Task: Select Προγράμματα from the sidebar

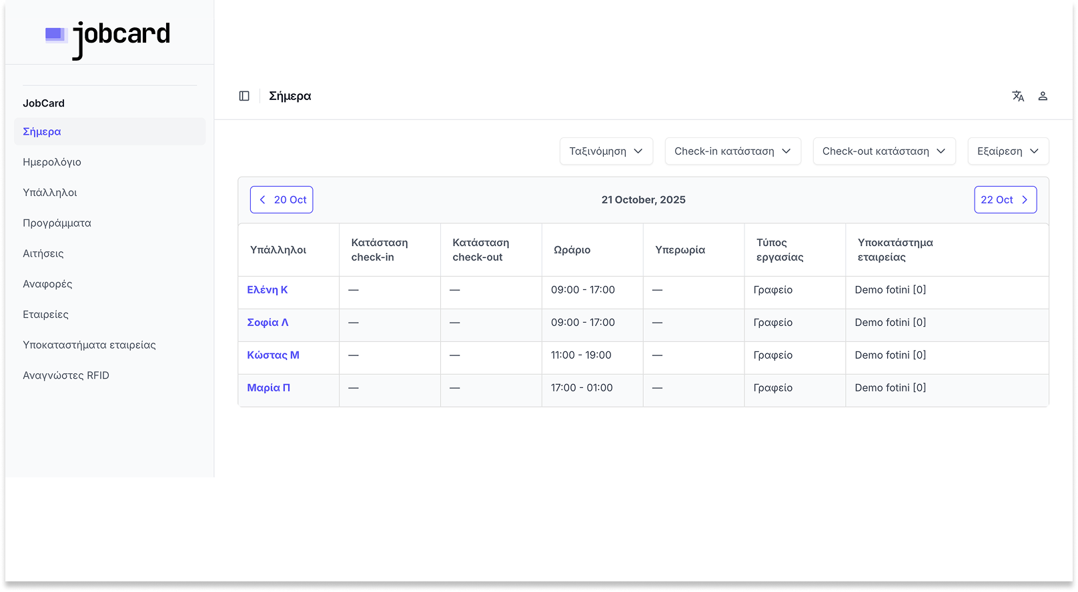Action: click(57, 223)
